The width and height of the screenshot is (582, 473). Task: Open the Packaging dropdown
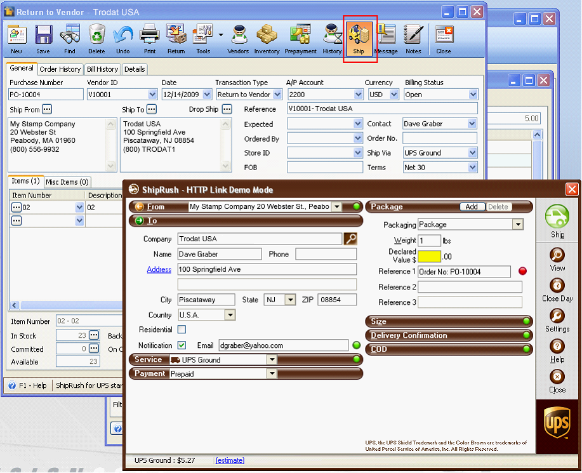click(518, 224)
